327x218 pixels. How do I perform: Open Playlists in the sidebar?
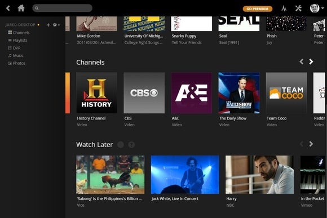pyautogui.click(x=17, y=40)
